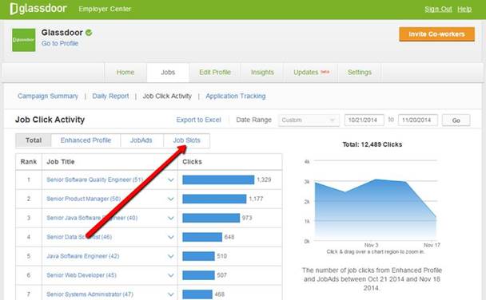
Task: Click the blue clicks area chart
Action: pyautogui.click(x=376, y=211)
